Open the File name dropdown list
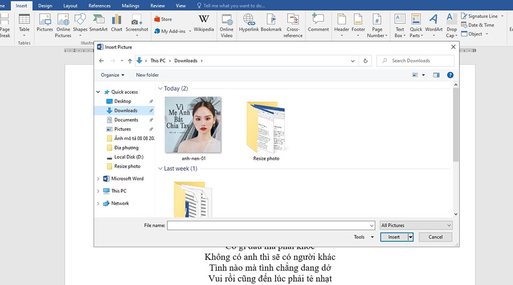Screen dimensions: 513x285 pos(372,226)
